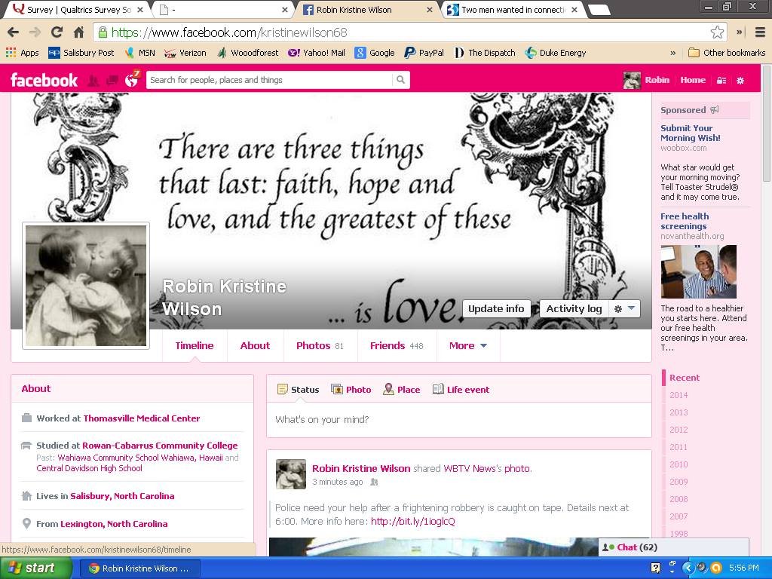This screenshot has height=579, width=772.
Task: Open the Chat (62) bar
Action: pos(673,547)
